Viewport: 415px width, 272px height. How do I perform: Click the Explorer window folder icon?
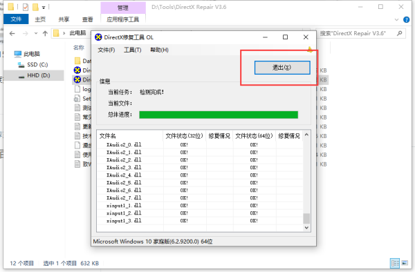tap(11, 7)
